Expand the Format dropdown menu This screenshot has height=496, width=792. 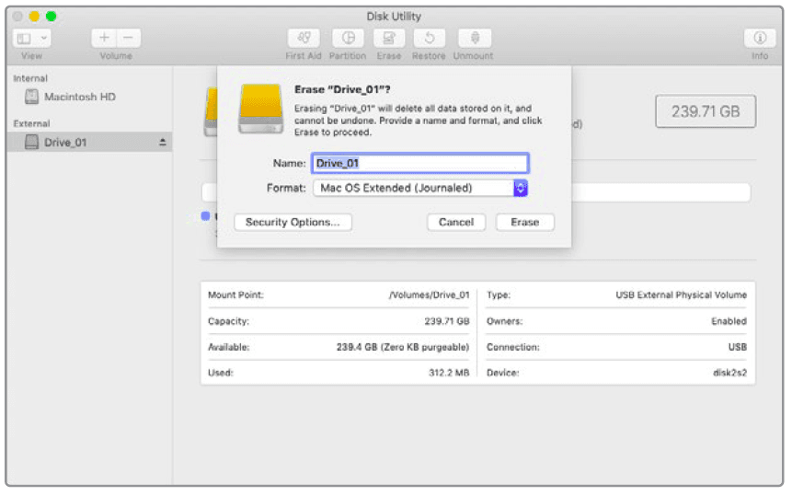tap(520, 188)
